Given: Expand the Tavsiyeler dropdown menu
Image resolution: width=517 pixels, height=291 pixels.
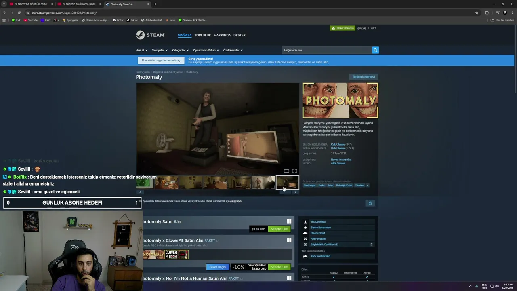Looking at the screenshot, I should point(160,50).
